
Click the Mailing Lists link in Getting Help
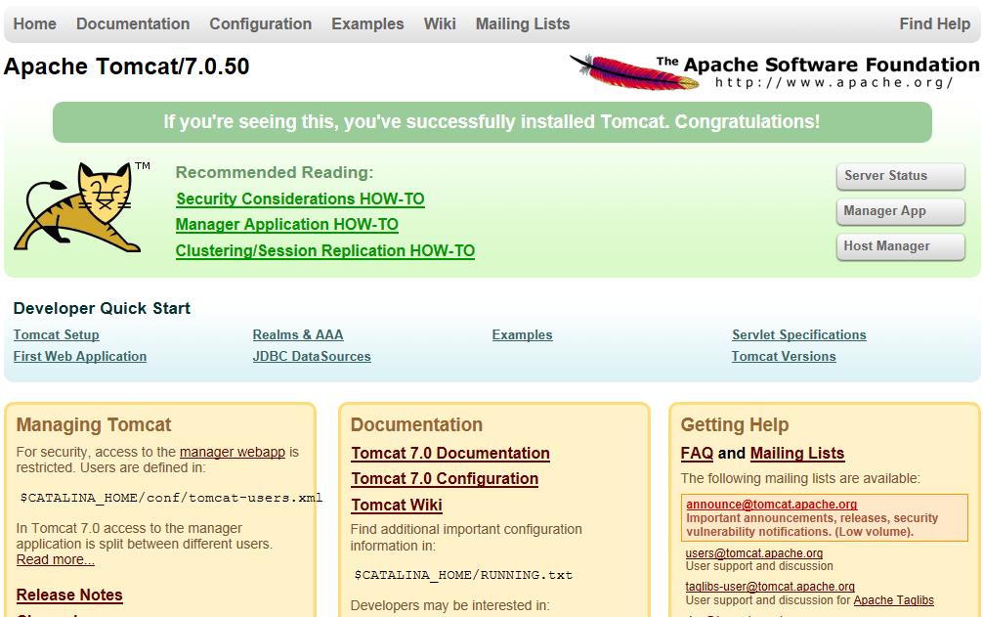tap(796, 454)
